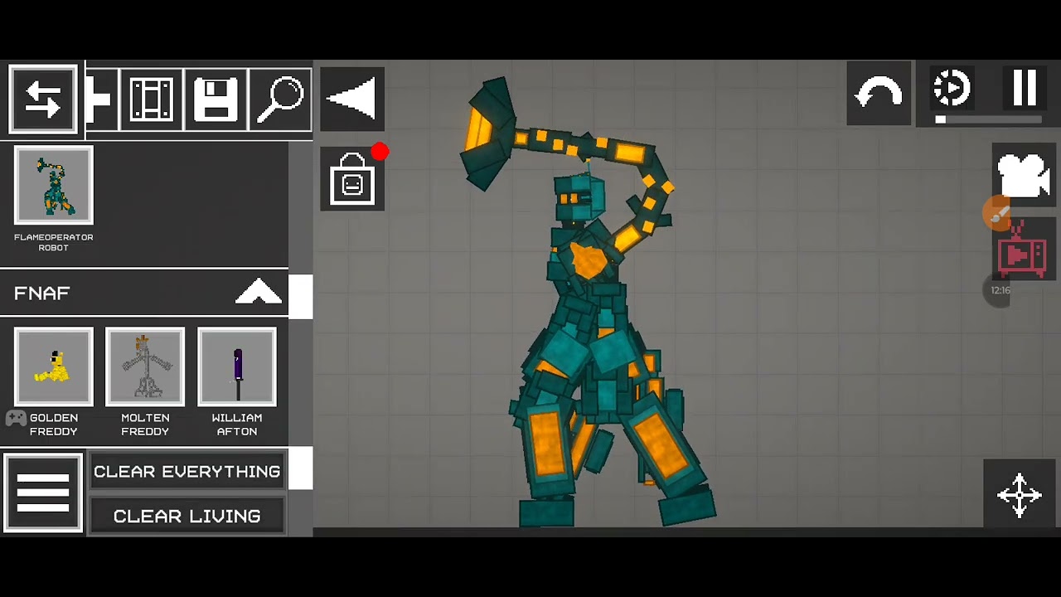The width and height of the screenshot is (1061, 597).
Task: Open the film strip mods icon
Action: 151,99
